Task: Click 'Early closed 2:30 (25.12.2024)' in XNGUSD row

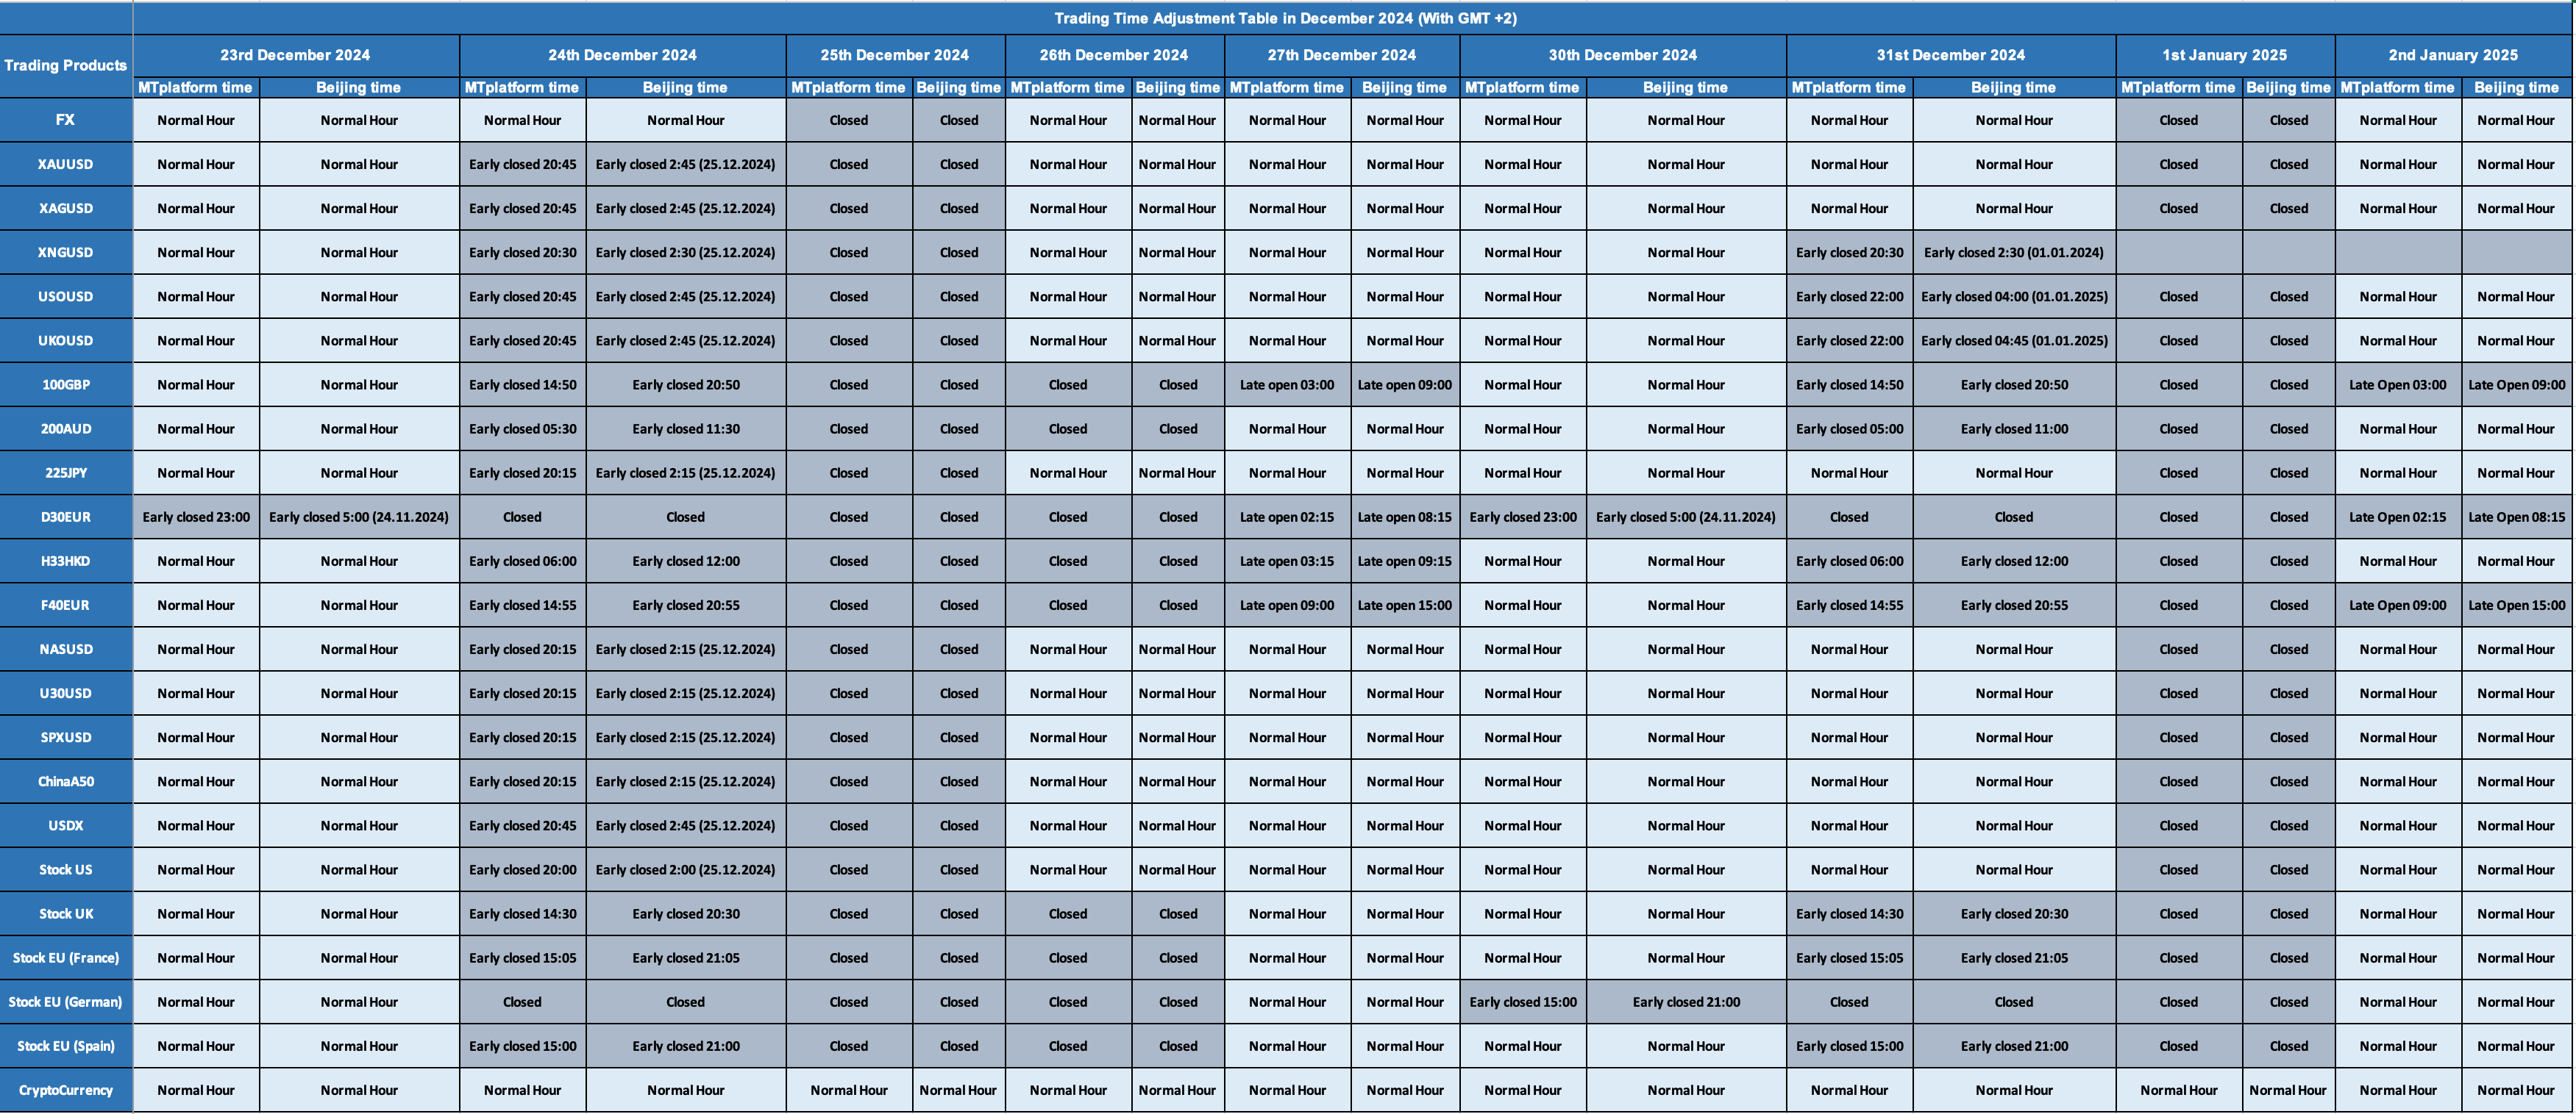Action: pos(686,252)
